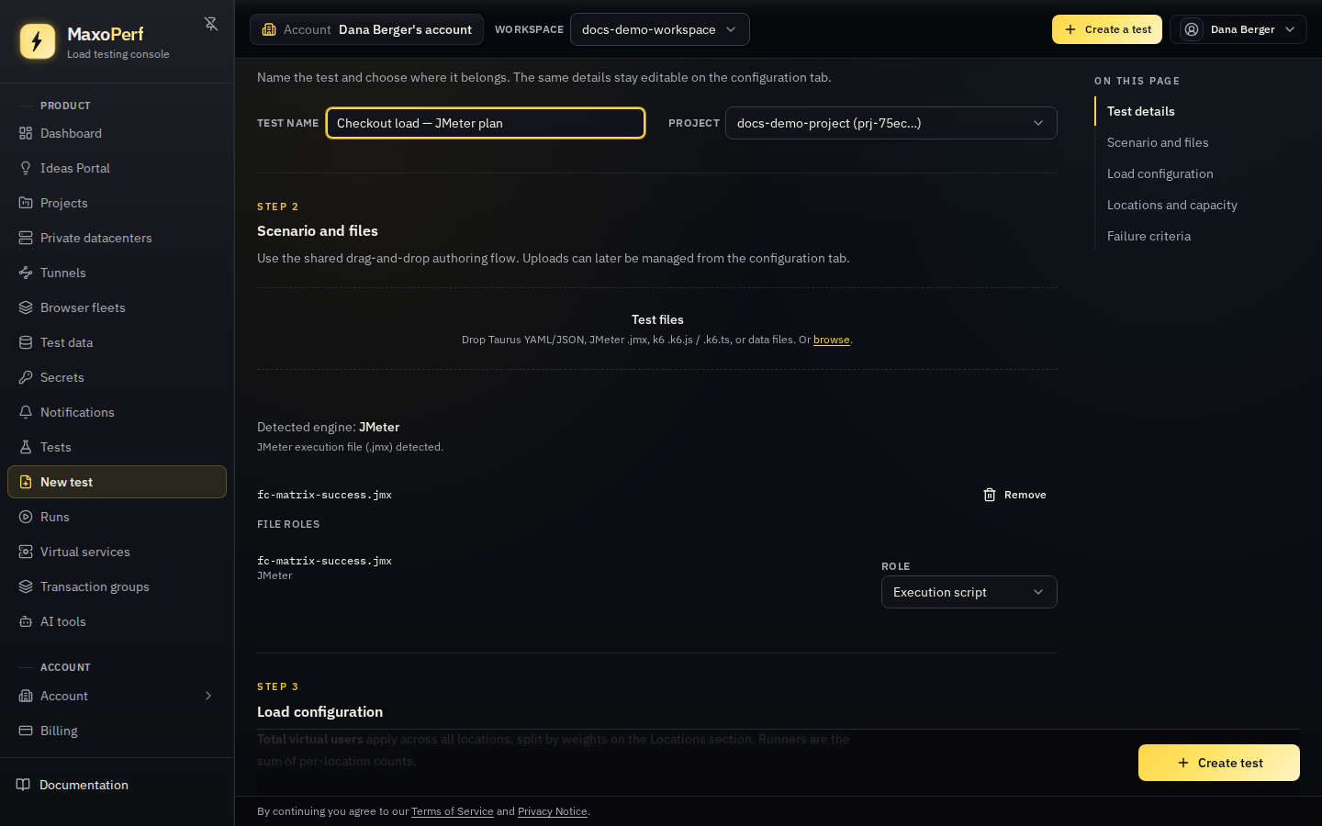The width and height of the screenshot is (1322, 826).
Task: Unpin the sidebar with the pin icon
Action: tap(211, 24)
